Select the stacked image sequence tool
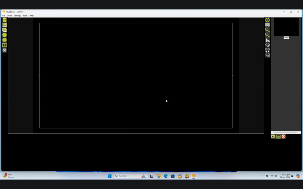303x189 pixels. click(x=4, y=30)
